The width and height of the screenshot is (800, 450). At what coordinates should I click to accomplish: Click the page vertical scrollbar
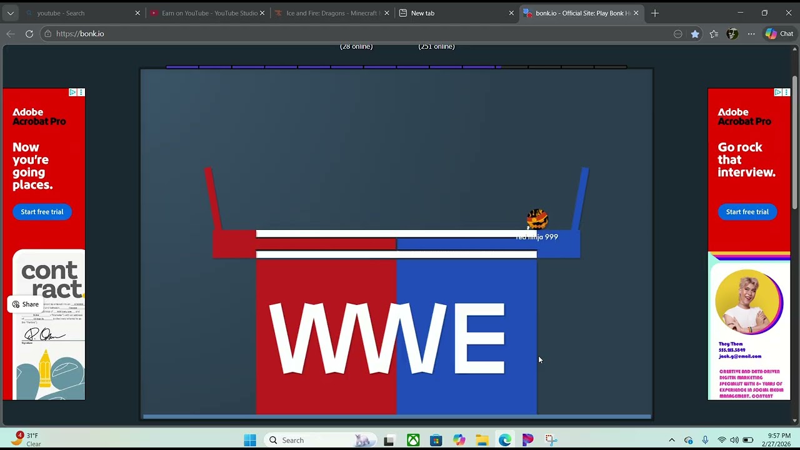point(795,142)
